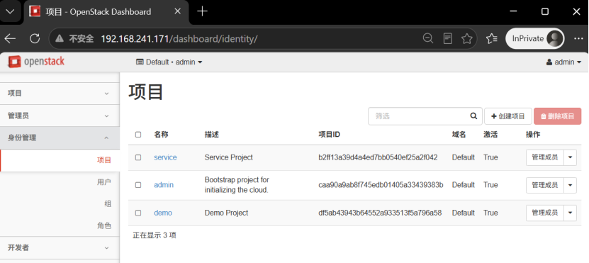
Task: Open browser settings ellipsis menu
Action: [x=578, y=38]
